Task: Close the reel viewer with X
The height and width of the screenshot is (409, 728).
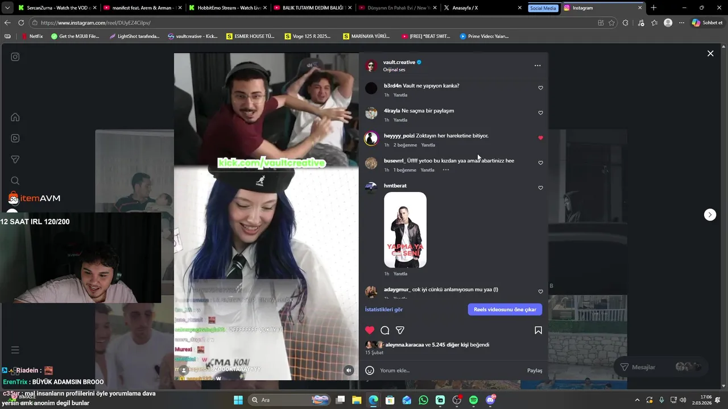Action: tap(710, 53)
